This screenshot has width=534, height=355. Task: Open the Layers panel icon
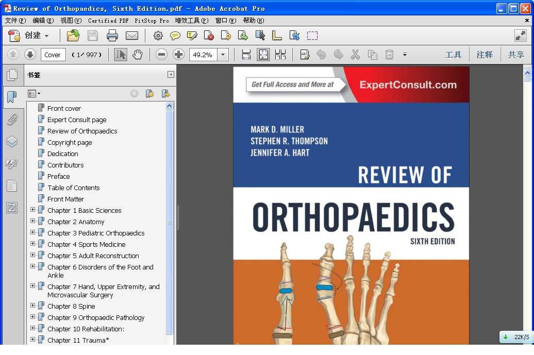[12, 142]
